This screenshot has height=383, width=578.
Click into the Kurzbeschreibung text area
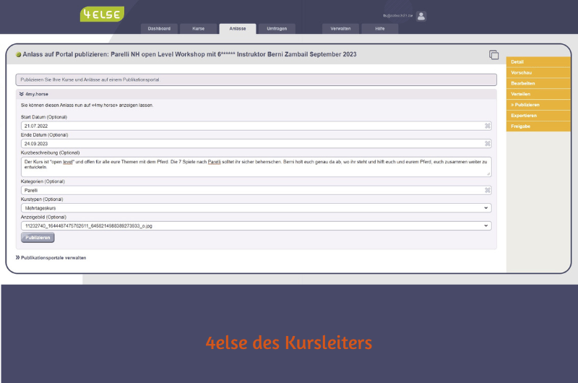click(256, 167)
